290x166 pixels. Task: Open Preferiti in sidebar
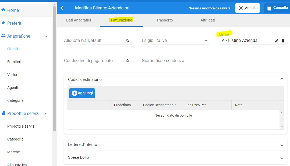coord(15,23)
